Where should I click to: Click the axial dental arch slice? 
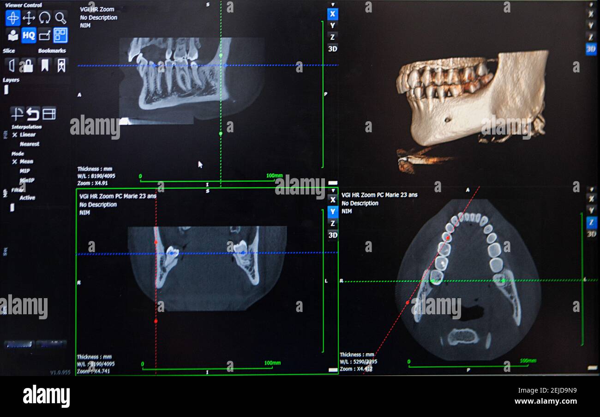(x=468, y=280)
